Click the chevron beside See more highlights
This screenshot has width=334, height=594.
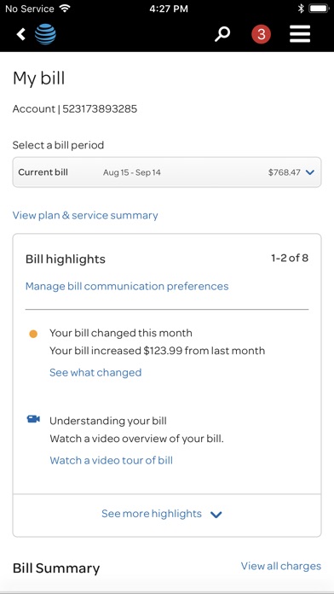[x=216, y=515]
